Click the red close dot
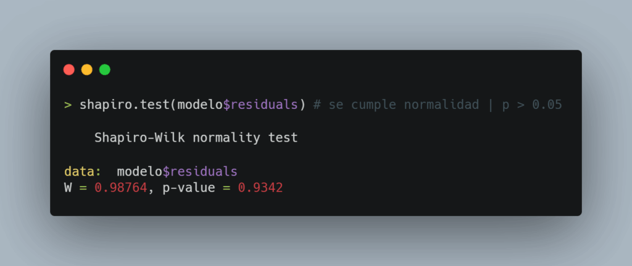This screenshot has height=266, width=632. (x=69, y=70)
